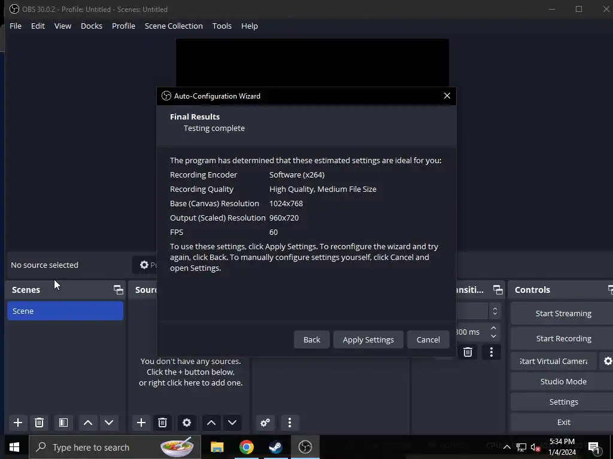Open the File menu

(x=16, y=26)
